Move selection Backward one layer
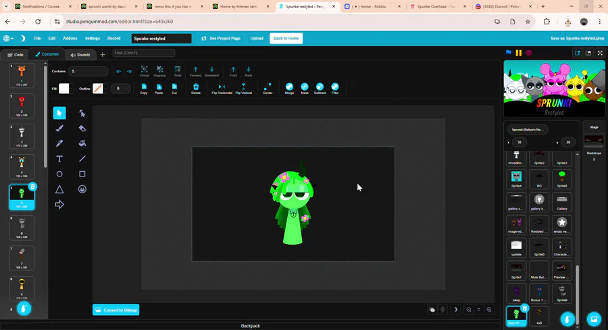 coord(211,72)
